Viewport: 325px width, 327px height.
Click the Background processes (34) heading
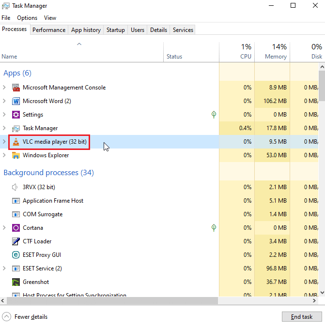tap(48, 173)
